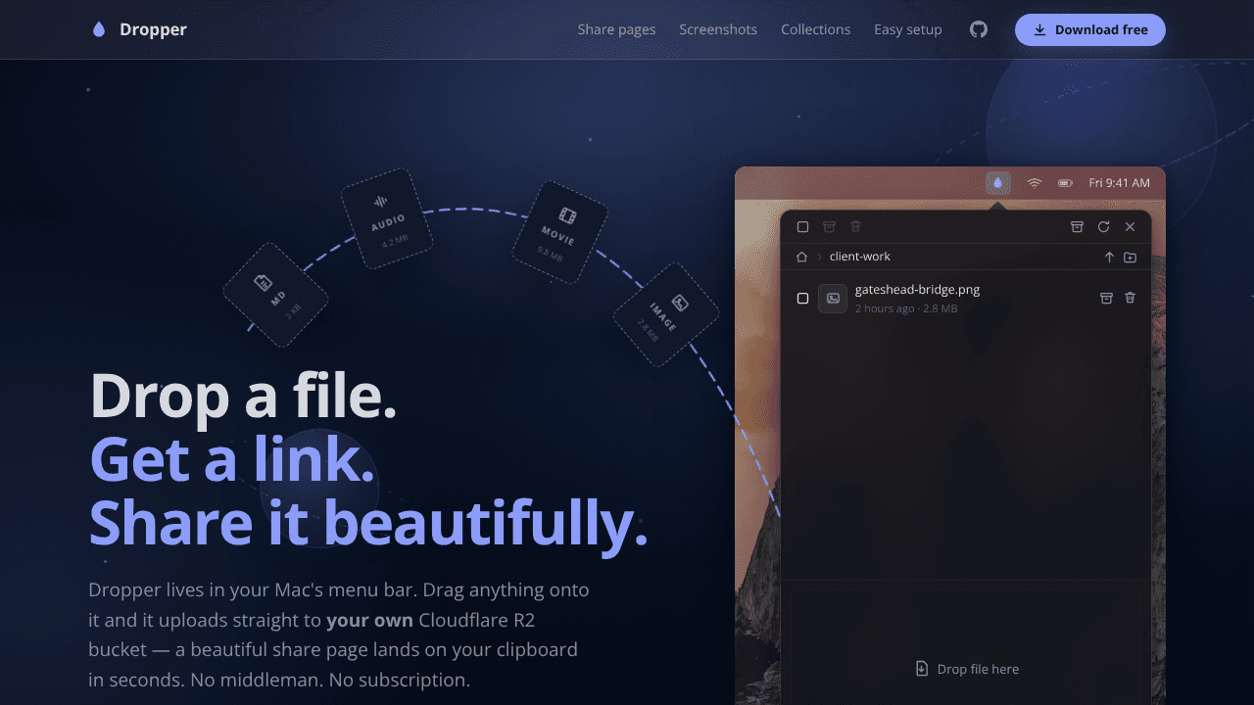Refresh the file list in the Dropper panel
1254x705 pixels.
point(1103,226)
